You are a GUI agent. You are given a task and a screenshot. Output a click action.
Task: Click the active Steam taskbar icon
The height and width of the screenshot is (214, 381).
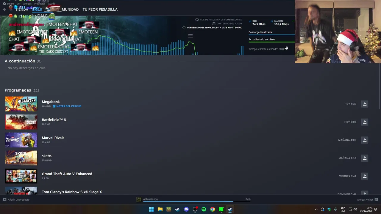(230, 209)
